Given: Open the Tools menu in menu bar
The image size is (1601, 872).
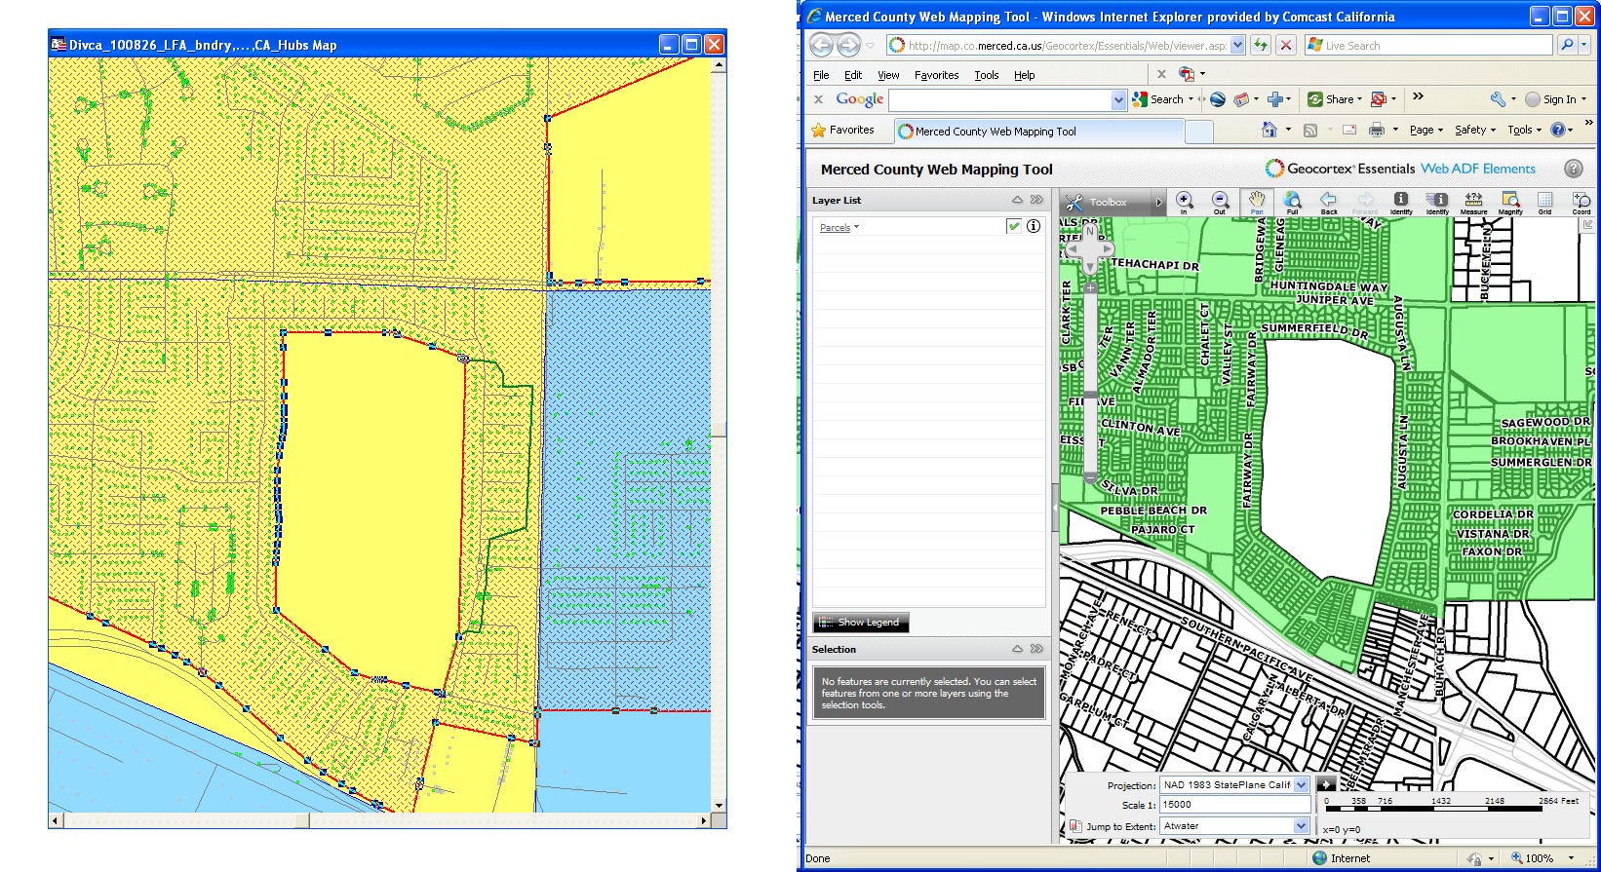Looking at the screenshot, I should (x=986, y=75).
